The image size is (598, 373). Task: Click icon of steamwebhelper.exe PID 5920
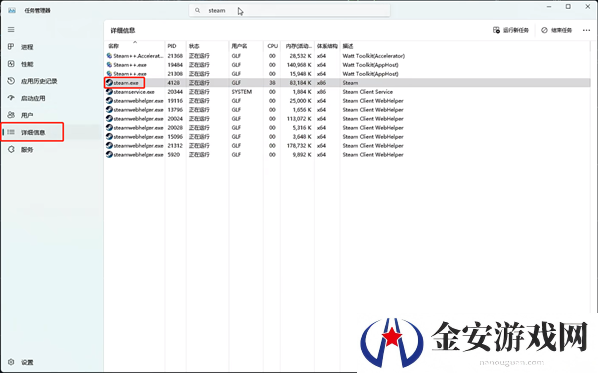pyautogui.click(x=109, y=155)
